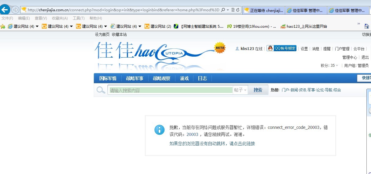Open the 云平台 link
The width and height of the screenshot is (371, 174).
click(359, 49)
